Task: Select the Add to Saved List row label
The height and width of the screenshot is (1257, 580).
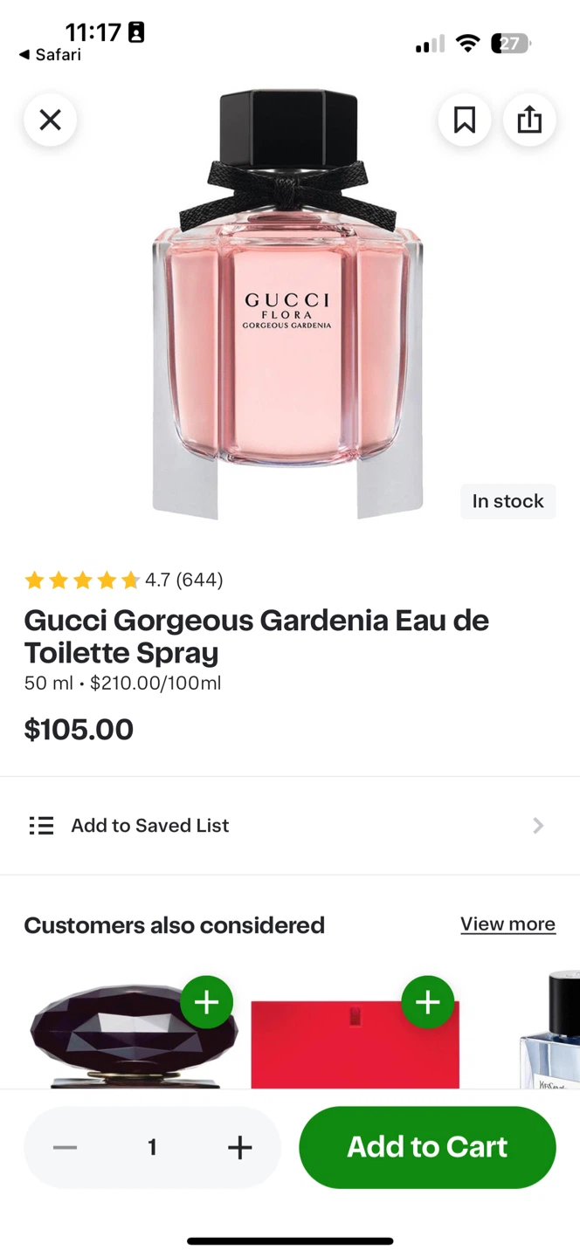Action: tap(150, 826)
